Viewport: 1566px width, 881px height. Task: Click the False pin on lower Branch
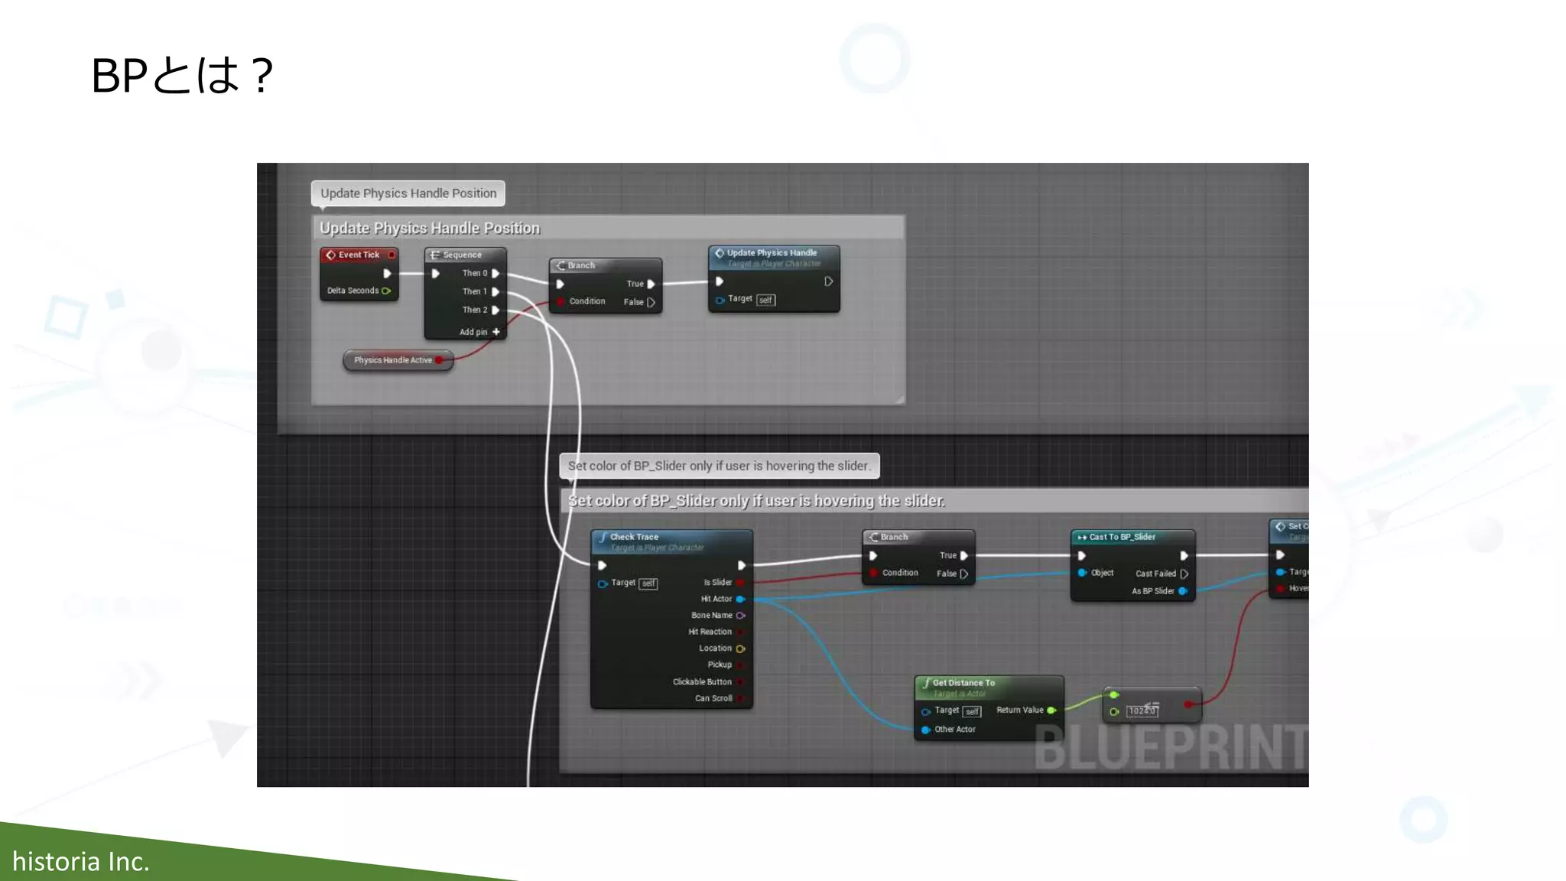(963, 574)
